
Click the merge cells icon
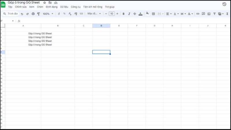coord(159,14)
